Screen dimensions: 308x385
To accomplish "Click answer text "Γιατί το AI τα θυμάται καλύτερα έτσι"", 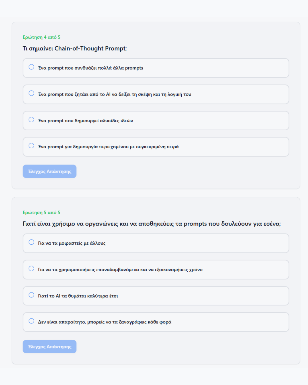I will [x=78, y=296].
